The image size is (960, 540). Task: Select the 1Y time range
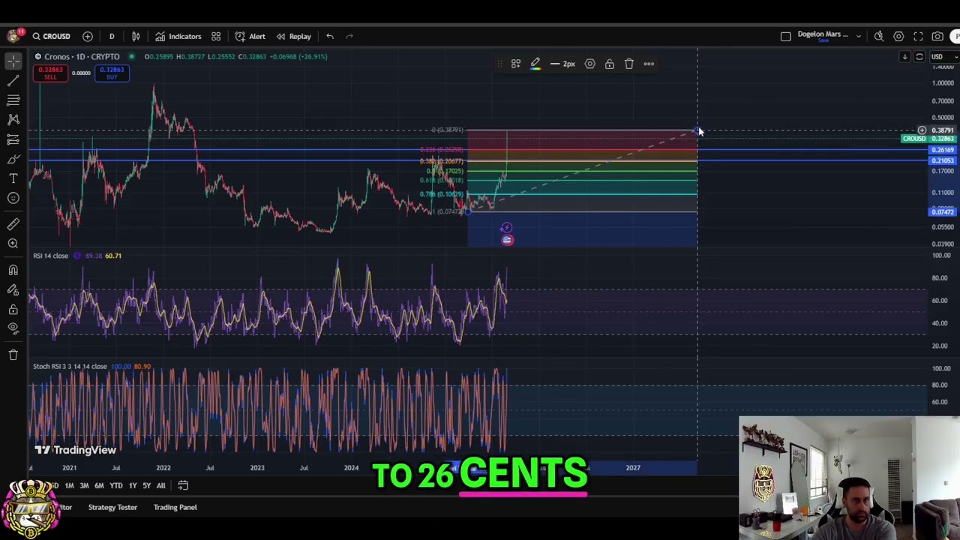pyautogui.click(x=133, y=485)
